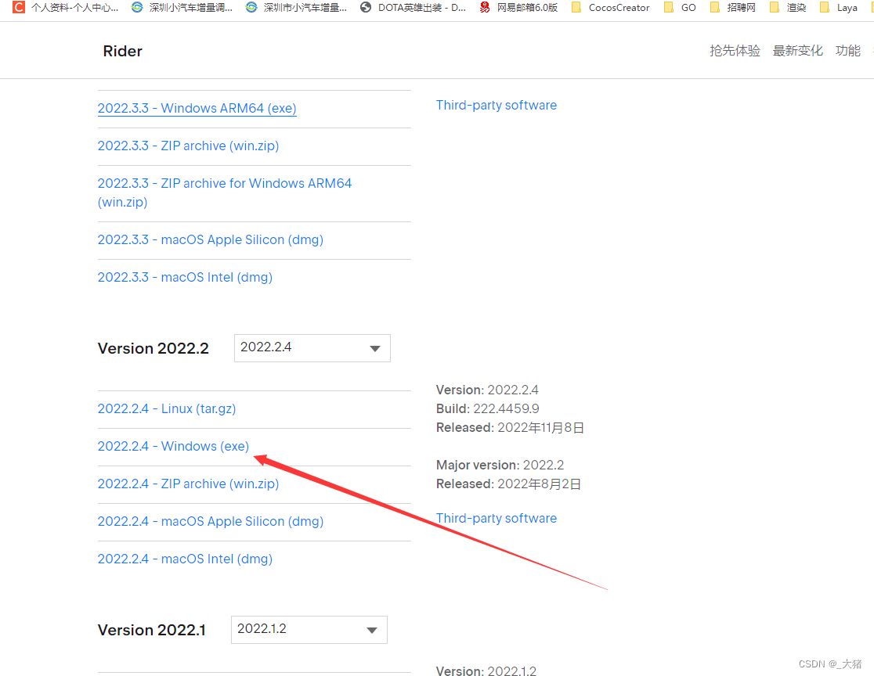This screenshot has width=874, height=676.
Task: Open the 深圳市小汽车增量 bookmark
Action: 296,7
